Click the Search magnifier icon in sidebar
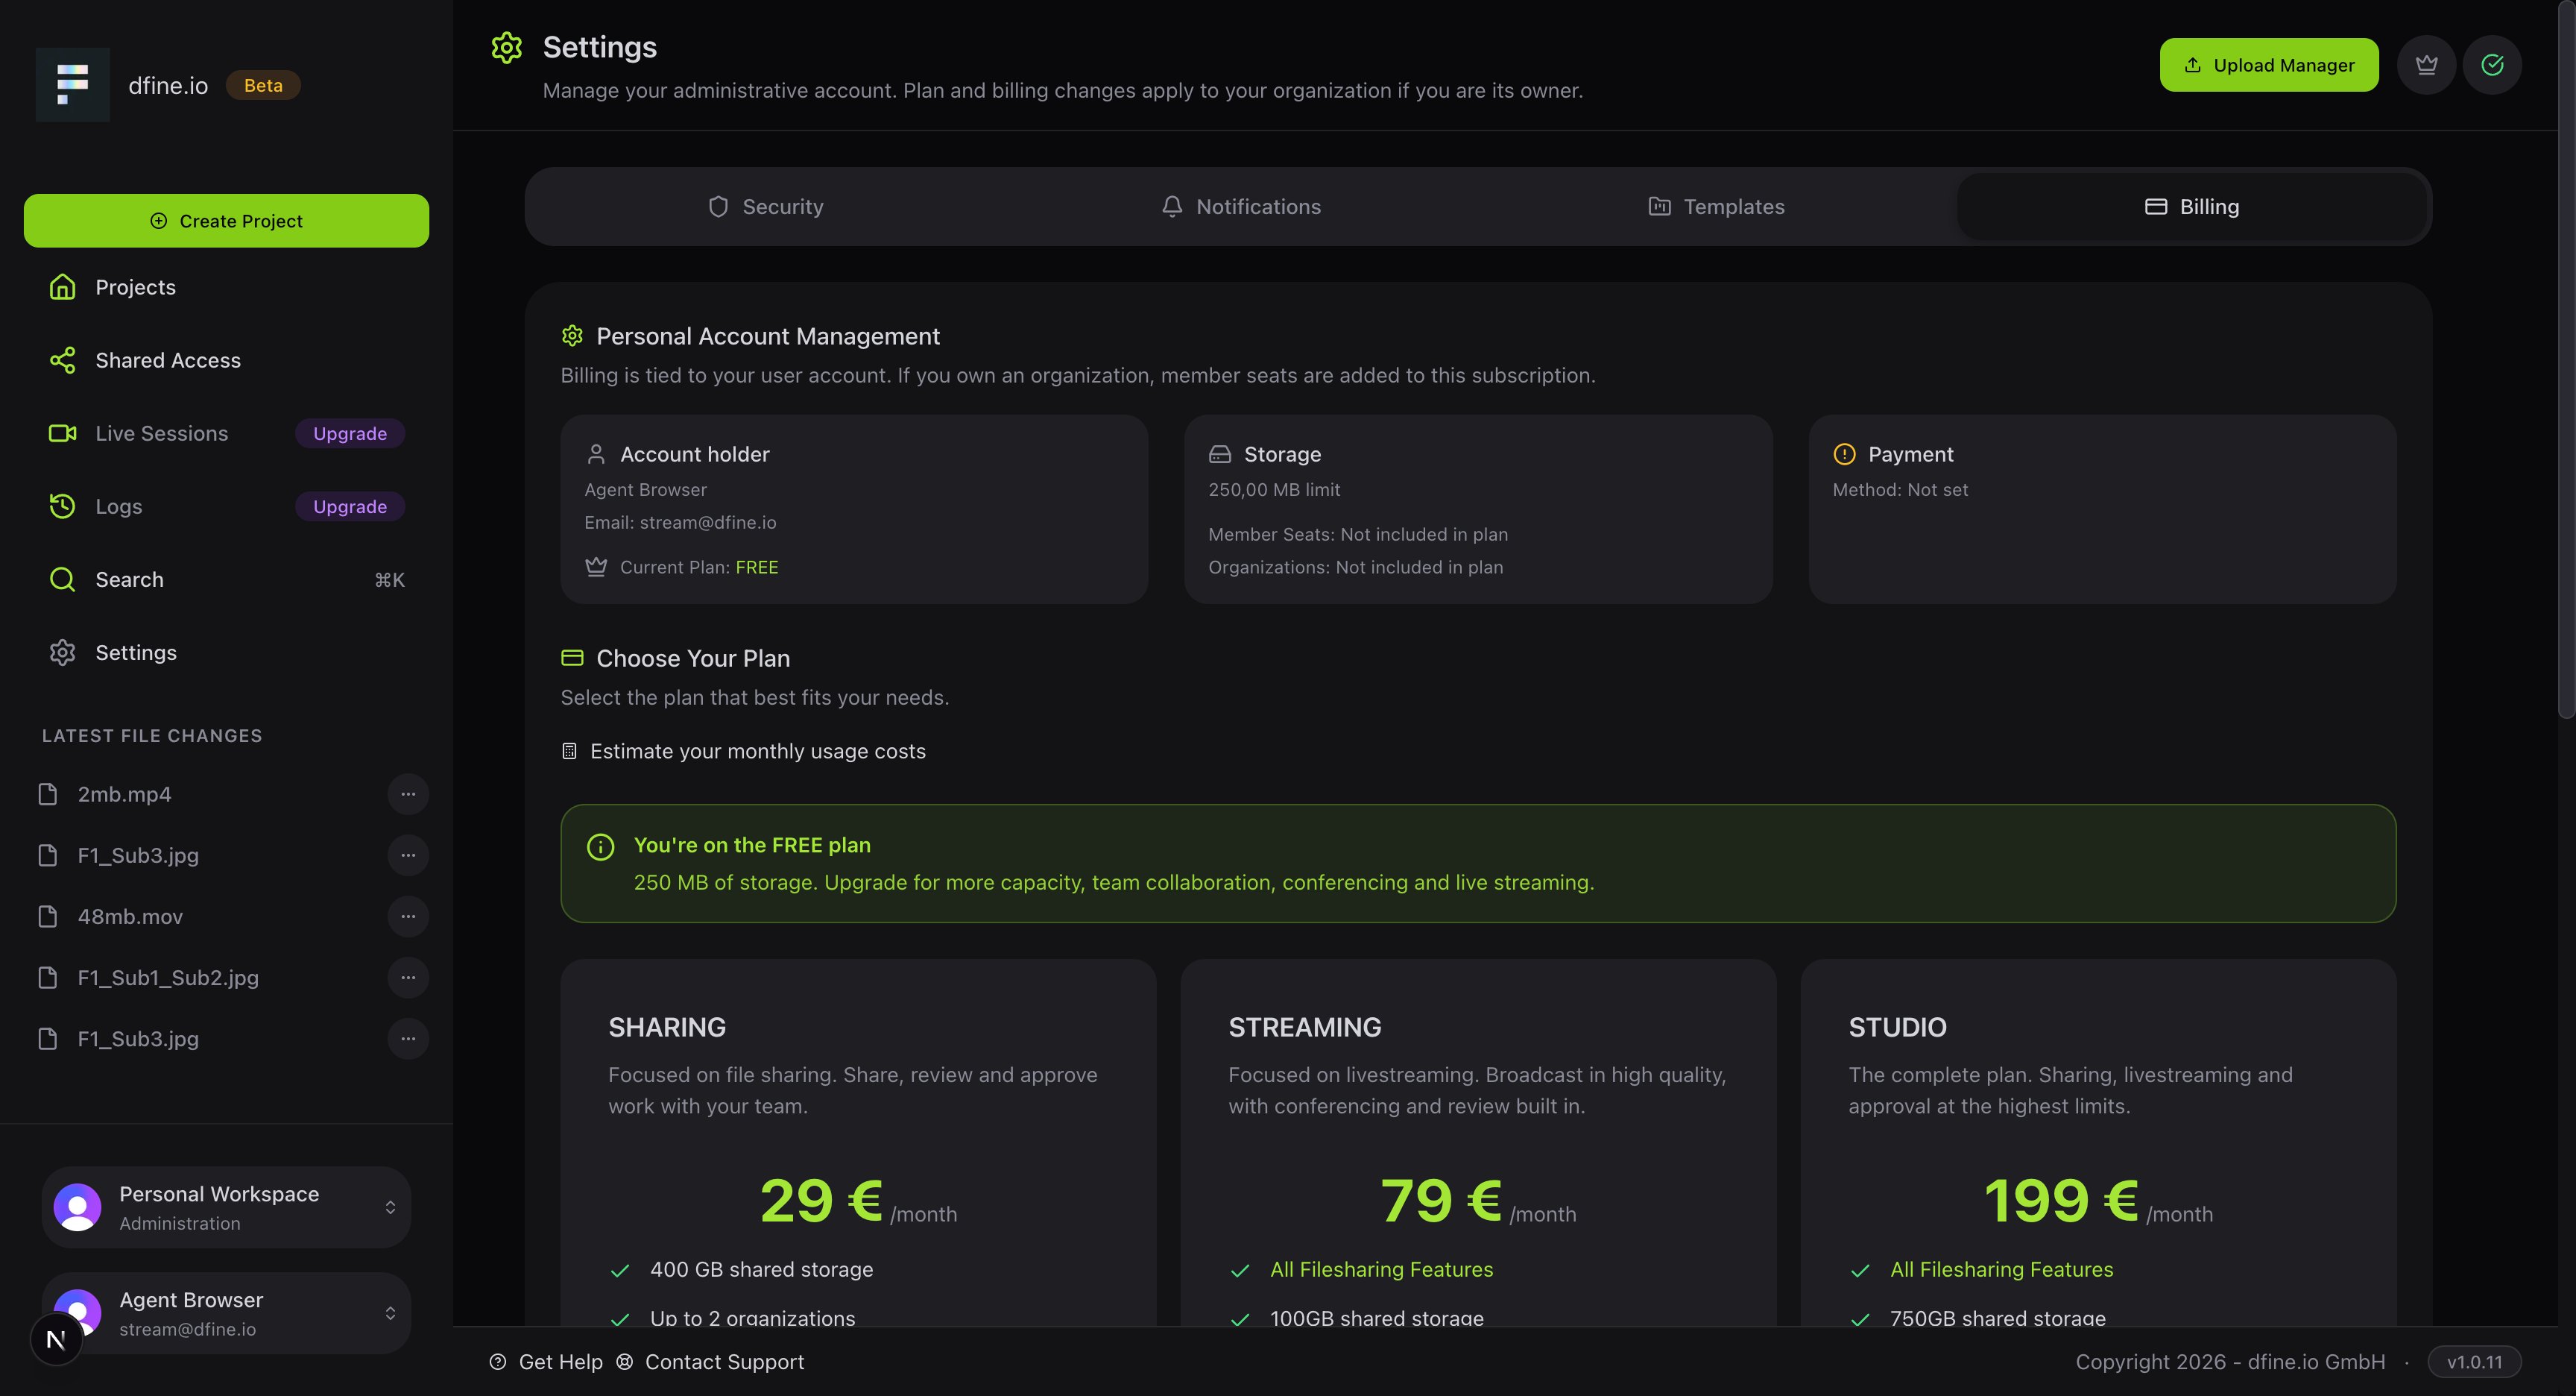This screenshot has height=1396, width=2576. click(62, 579)
